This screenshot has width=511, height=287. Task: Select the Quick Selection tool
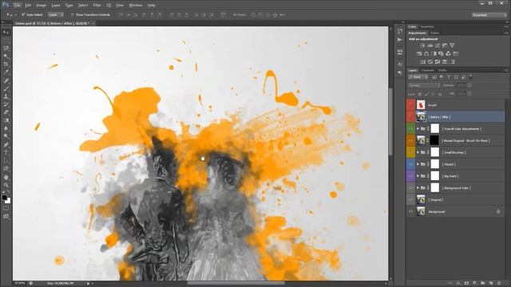6,57
